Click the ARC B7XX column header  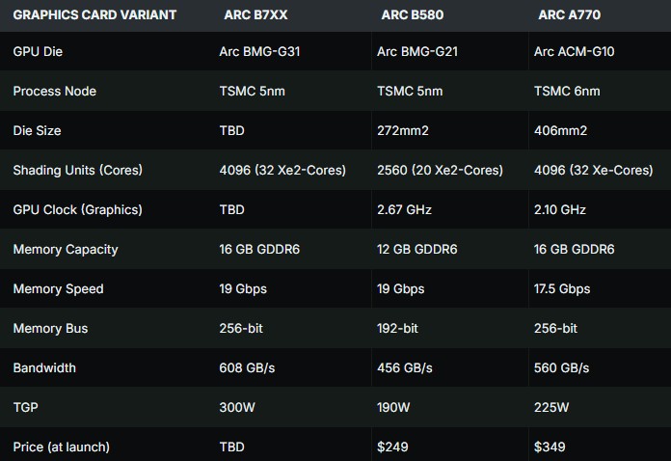click(255, 14)
